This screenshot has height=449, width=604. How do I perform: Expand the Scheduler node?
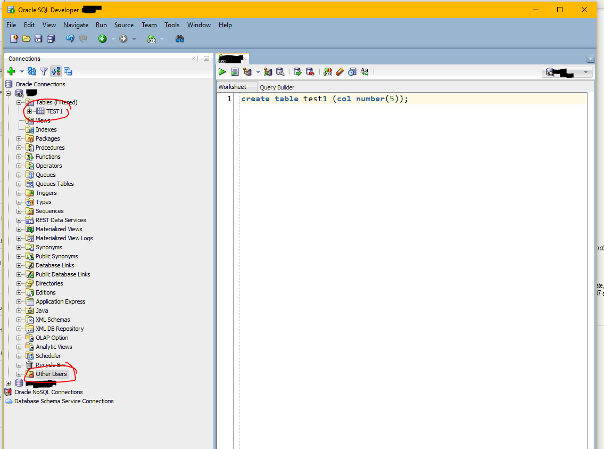tap(19, 356)
